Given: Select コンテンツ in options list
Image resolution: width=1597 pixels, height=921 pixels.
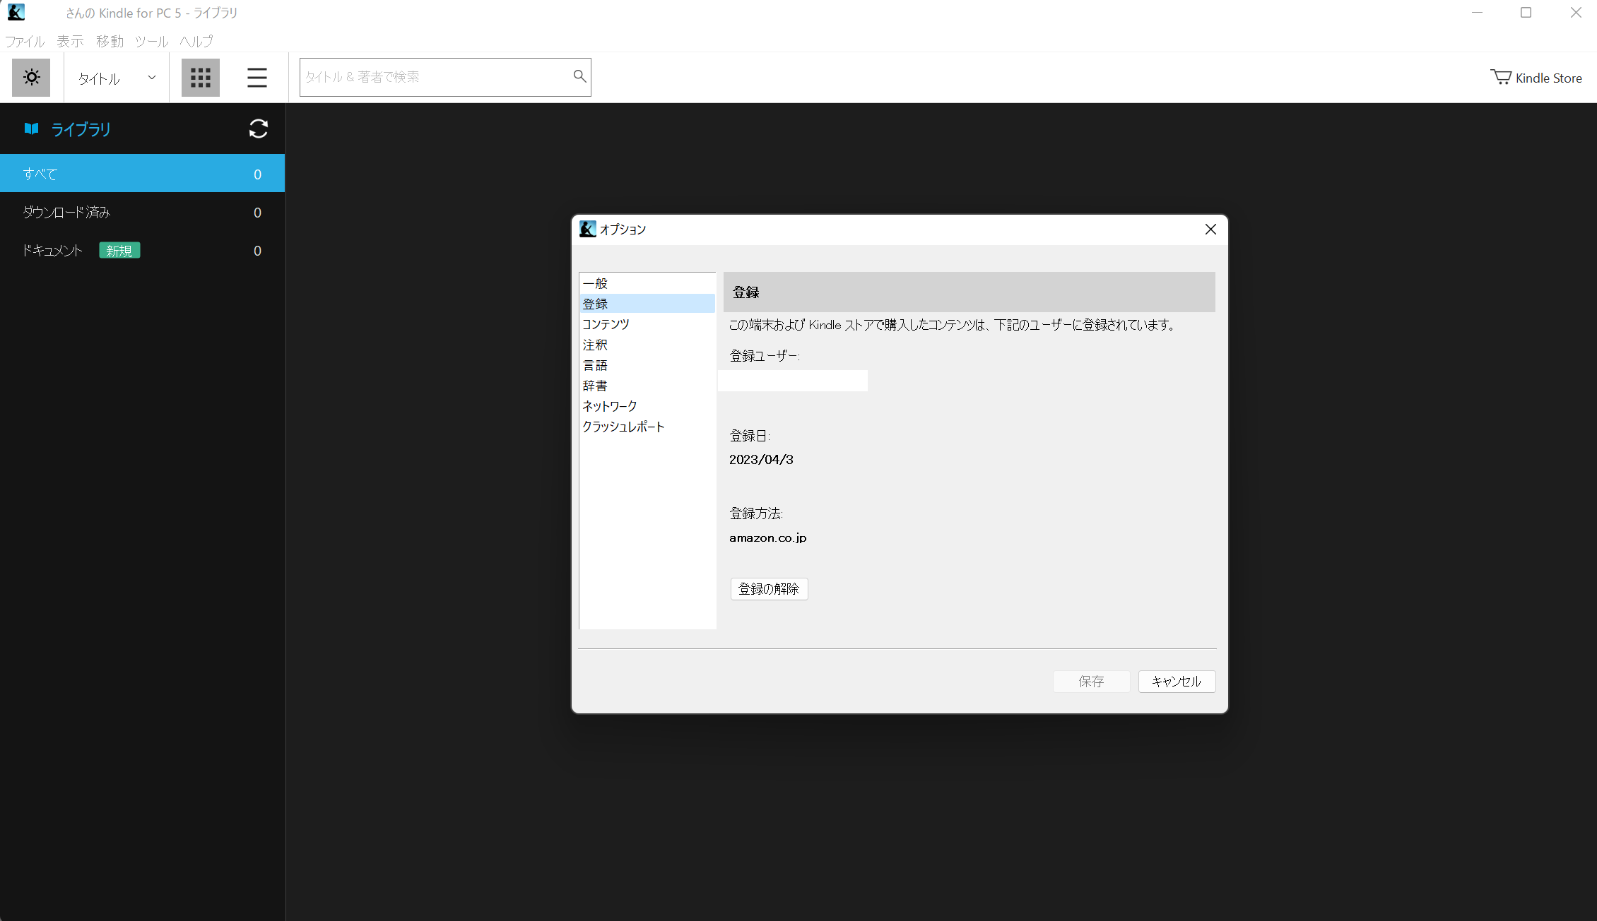Looking at the screenshot, I should [647, 324].
